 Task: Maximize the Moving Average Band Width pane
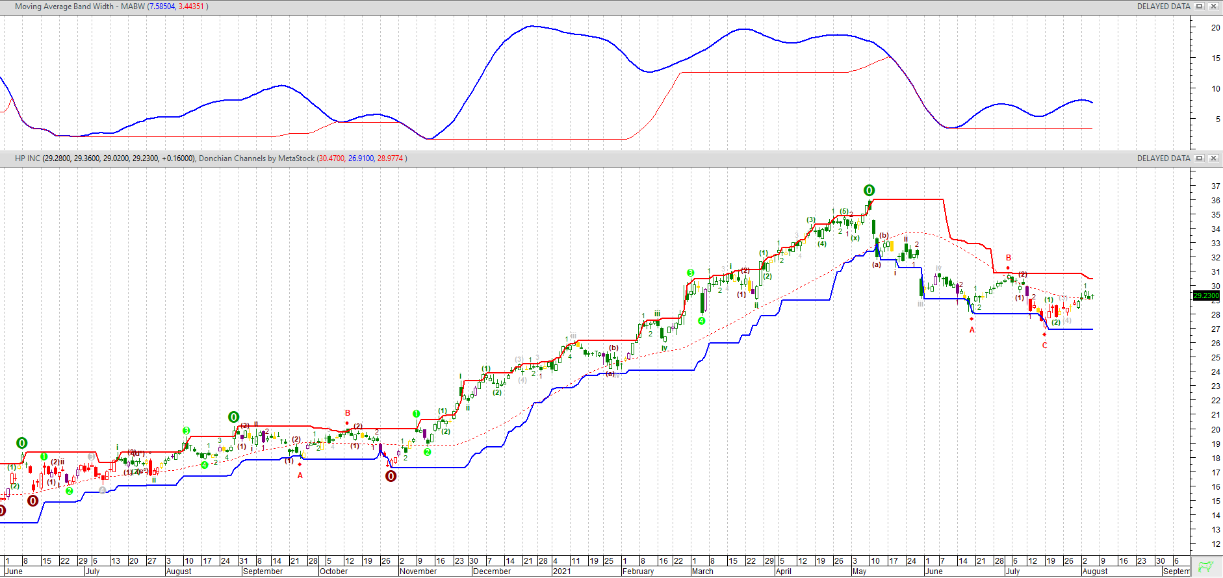[1200, 6]
